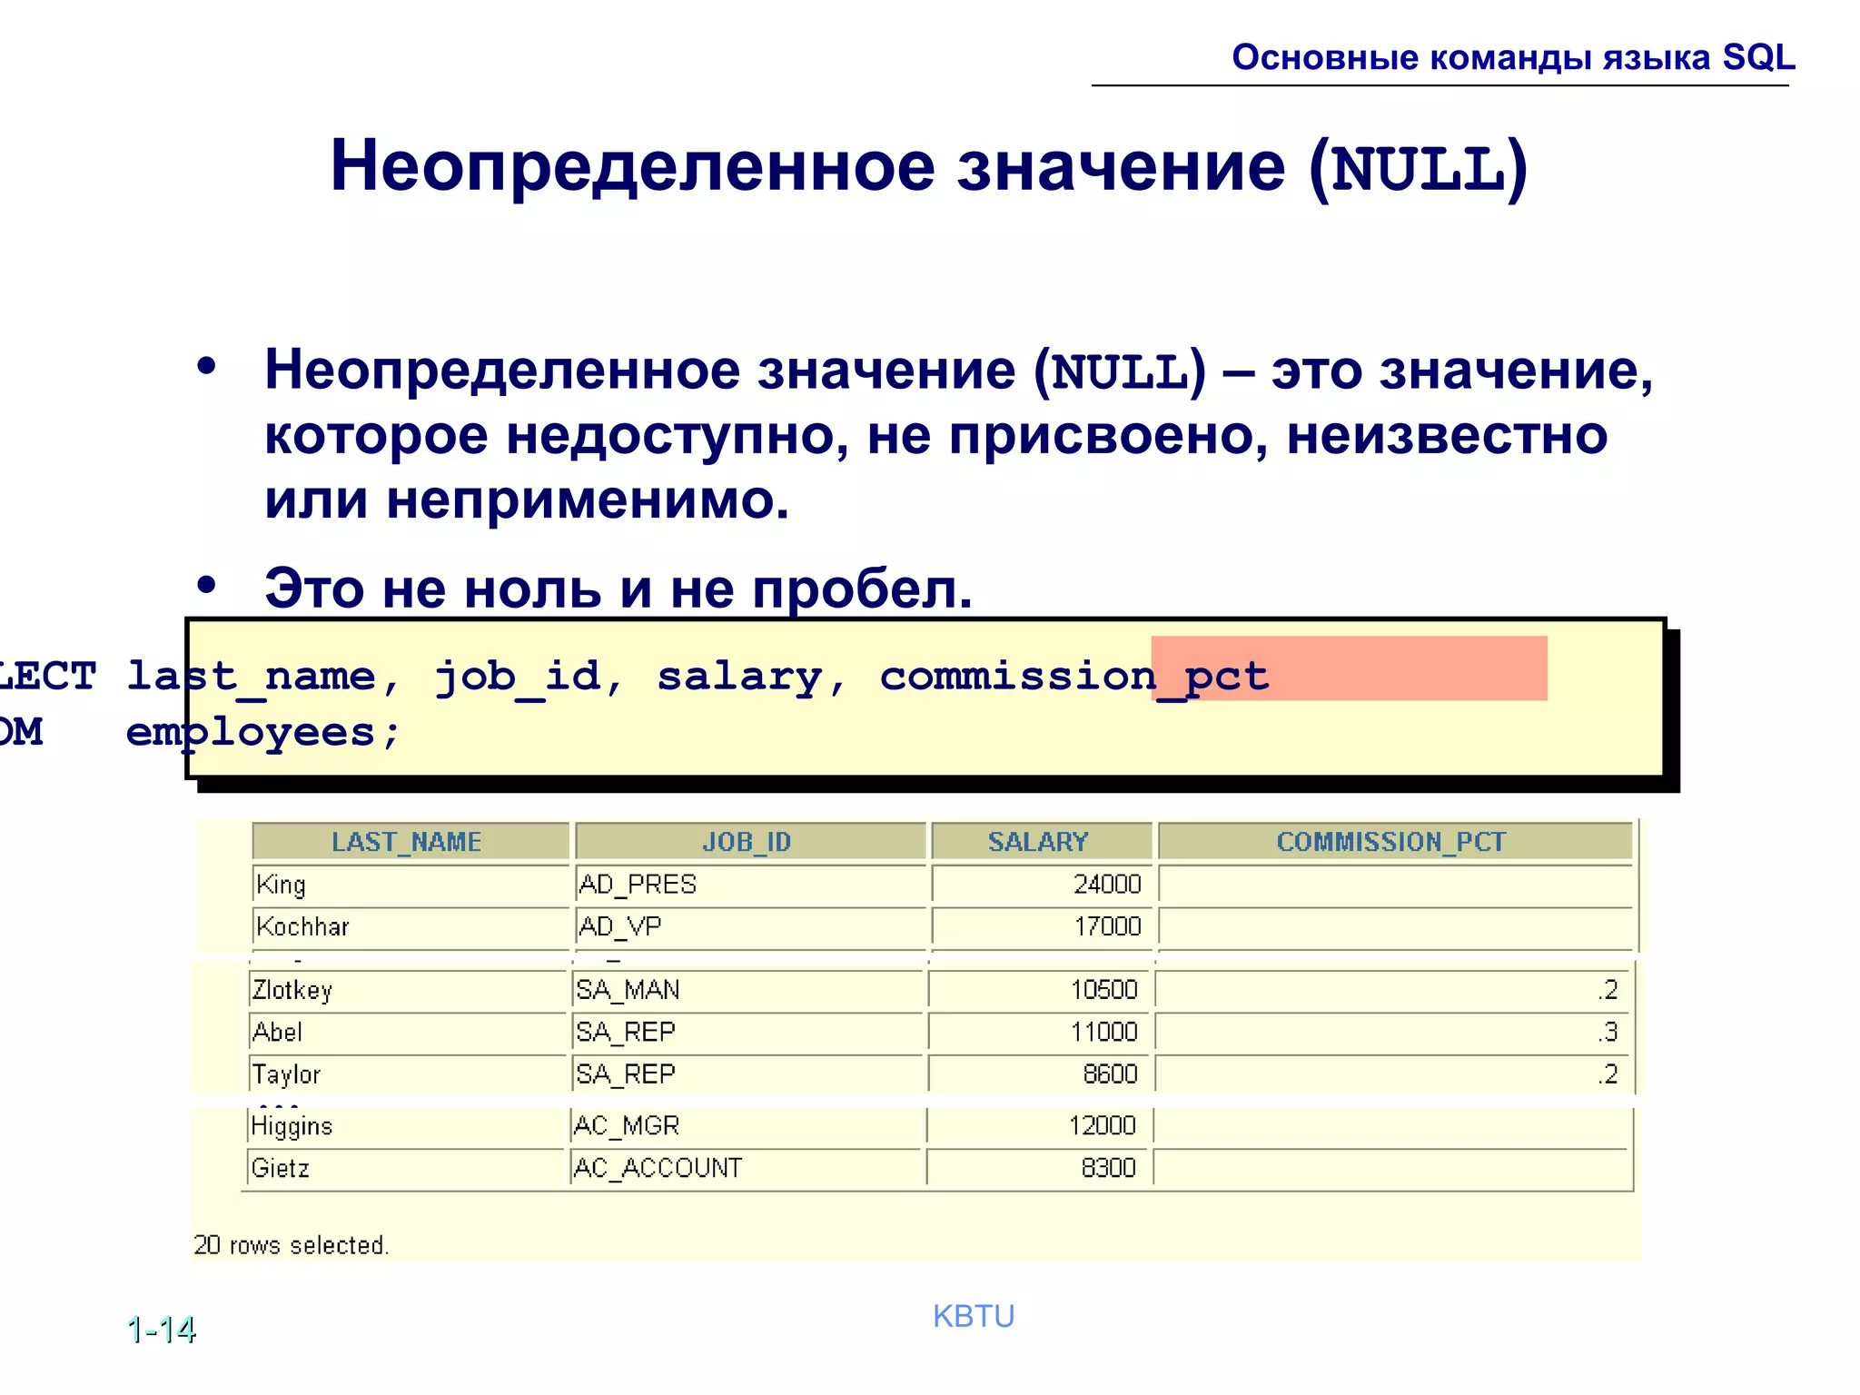The width and height of the screenshot is (1860, 1395).
Task: Select the 'Kochhar' last name cell
Action: pos(411,926)
